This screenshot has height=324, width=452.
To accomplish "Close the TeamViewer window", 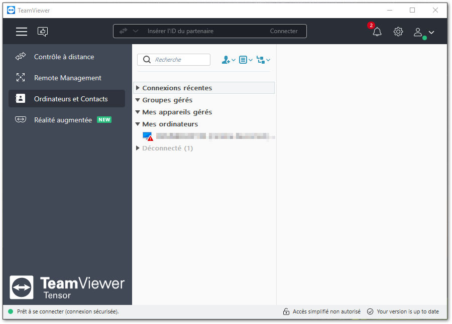I will click(435, 11).
